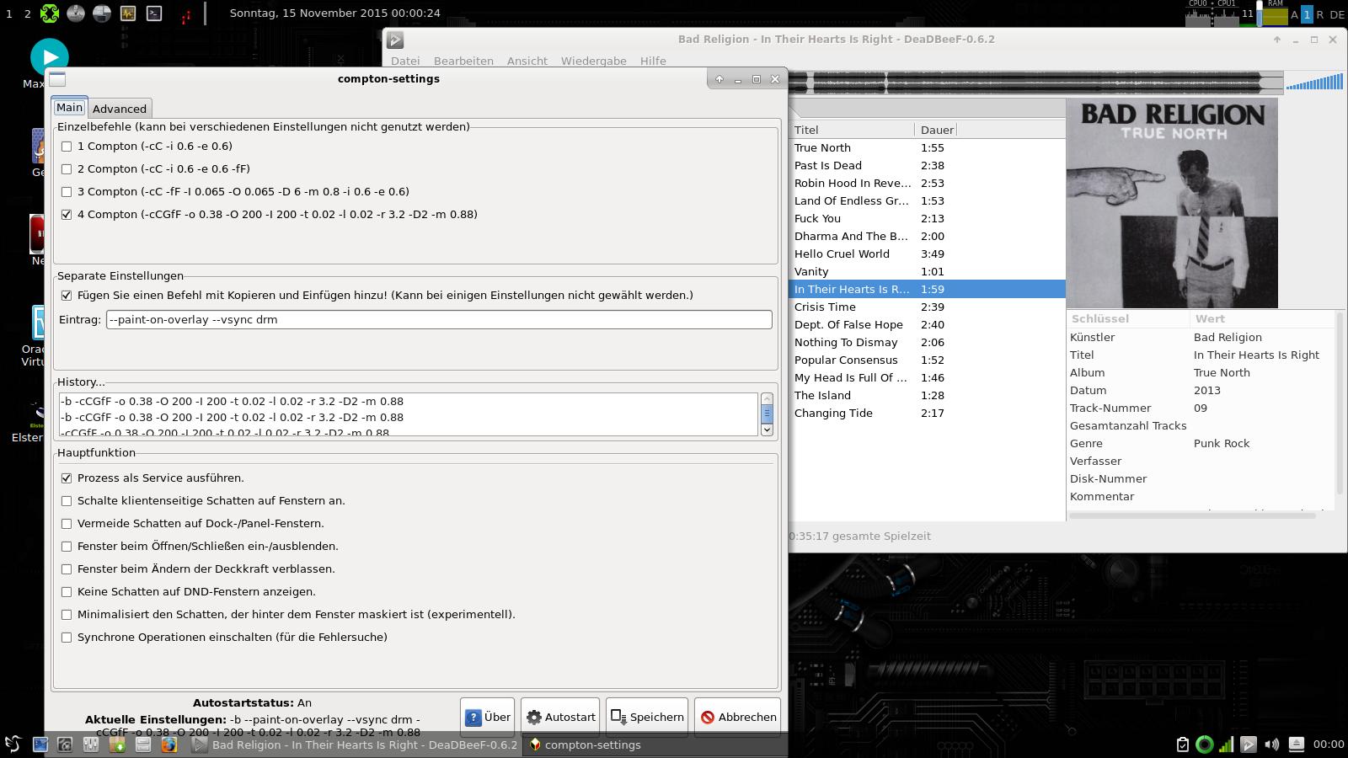Click the speaker volume tray icon
This screenshot has width=1348, height=758.
[x=1272, y=745]
